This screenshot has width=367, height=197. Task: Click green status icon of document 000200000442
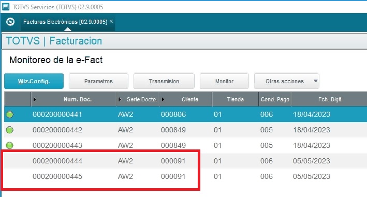click(x=10, y=130)
